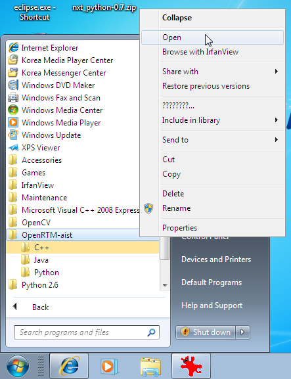Click the Korea Media Player Center icon
Screen dimensions: 291x379
[x=13, y=60]
